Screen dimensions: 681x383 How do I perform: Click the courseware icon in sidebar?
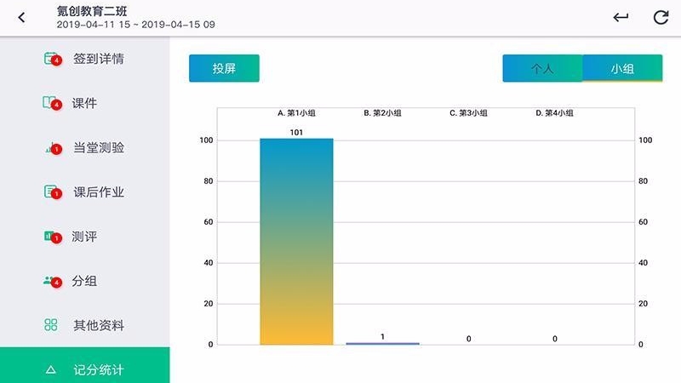pyautogui.click(x=50, y=103)
